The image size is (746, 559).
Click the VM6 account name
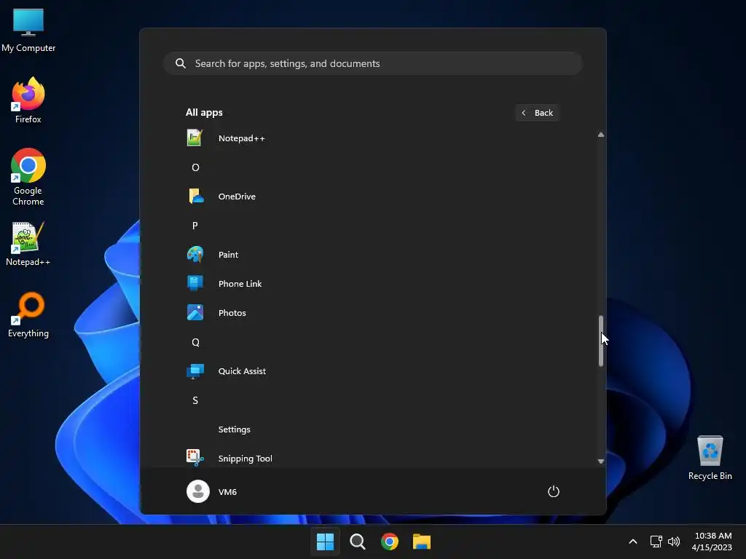(227, 491)
